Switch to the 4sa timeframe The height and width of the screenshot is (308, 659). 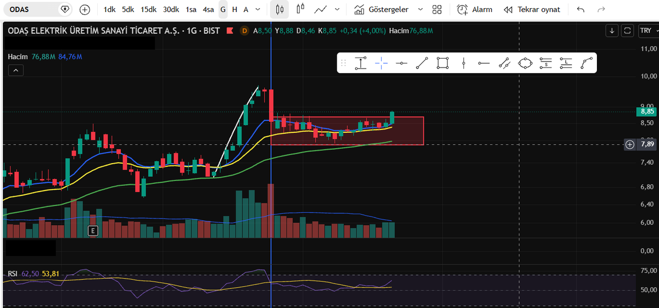tap(208, 9)
